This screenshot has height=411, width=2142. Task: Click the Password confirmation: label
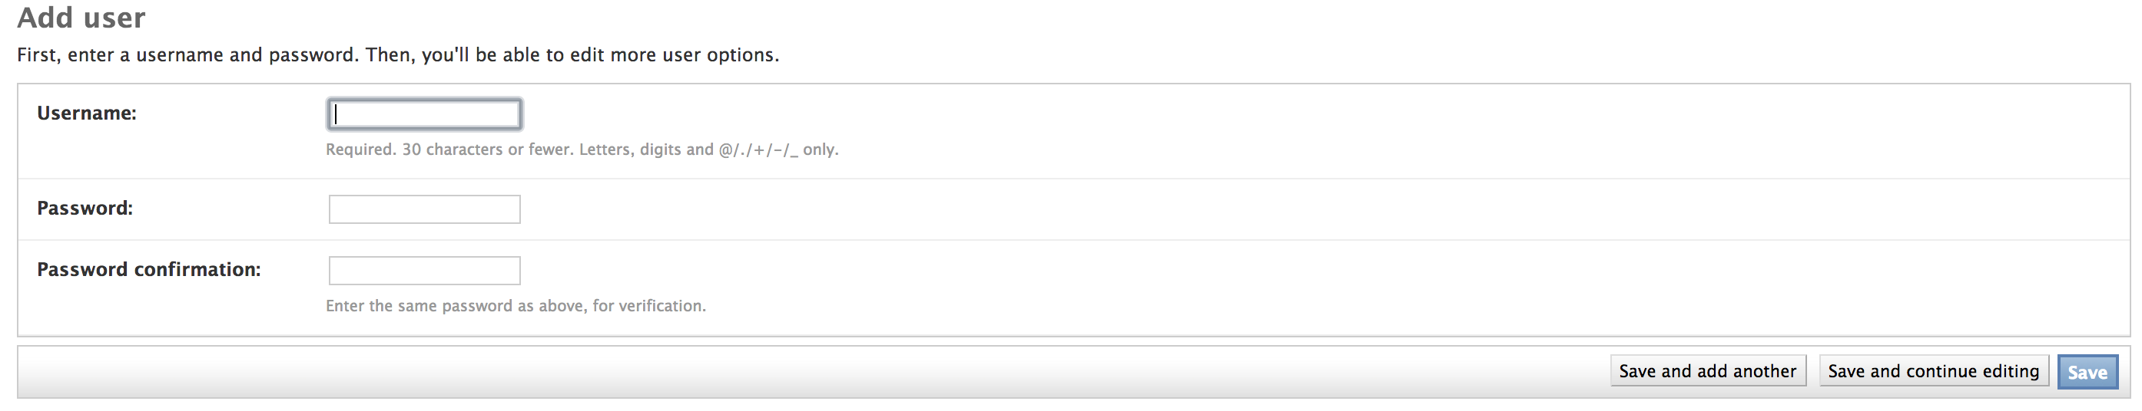(x=149, y=270)
